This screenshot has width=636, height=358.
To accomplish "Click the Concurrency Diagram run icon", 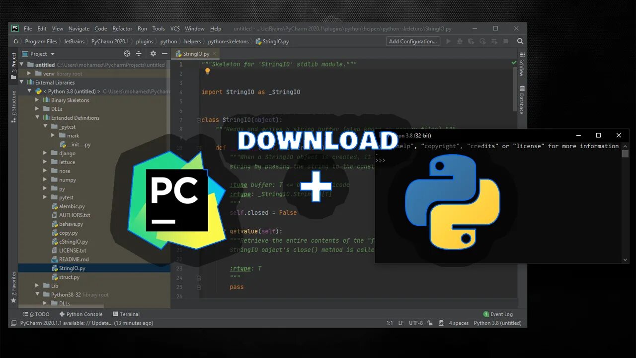I will coord(494,42).
